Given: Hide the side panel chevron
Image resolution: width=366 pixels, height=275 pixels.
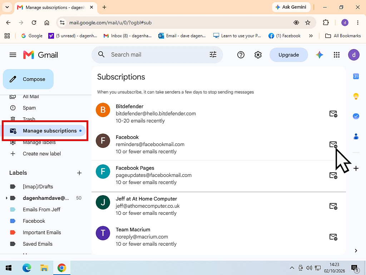Looking at the screenshot, I should coord(356,251).
